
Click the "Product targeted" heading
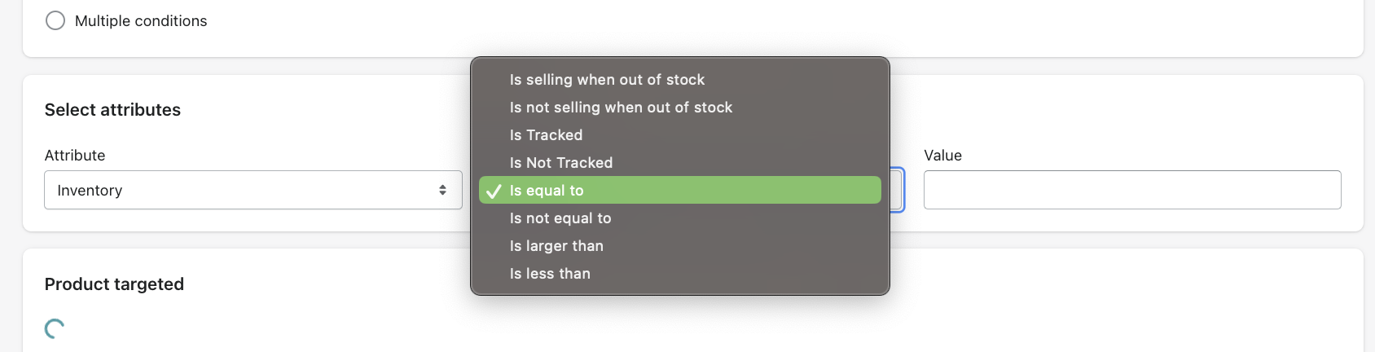(x=114, y=284)
